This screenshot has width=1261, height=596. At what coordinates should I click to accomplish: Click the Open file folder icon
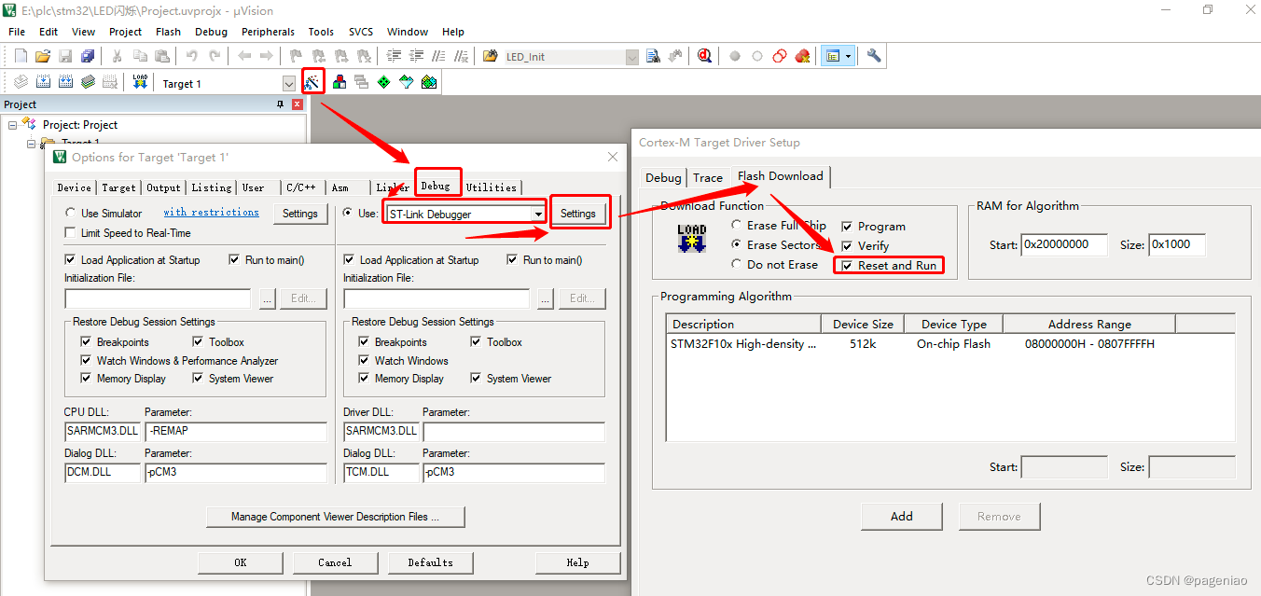43,56
